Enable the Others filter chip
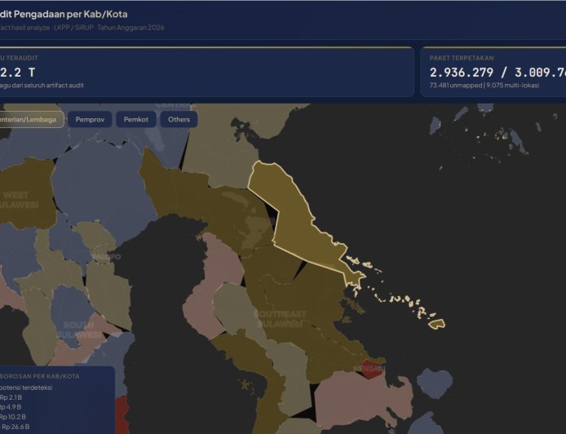 [179, 119]
